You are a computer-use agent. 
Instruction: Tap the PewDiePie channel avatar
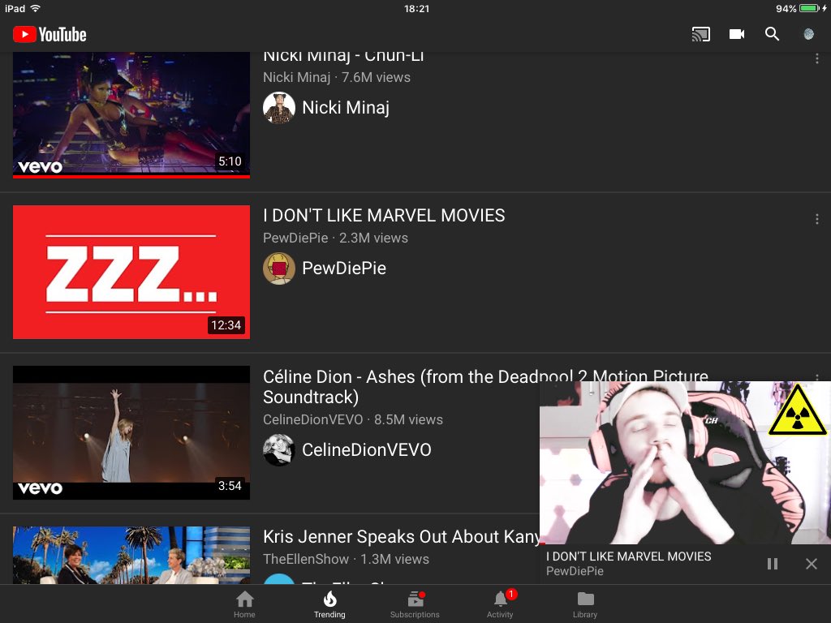click(279, 268)
